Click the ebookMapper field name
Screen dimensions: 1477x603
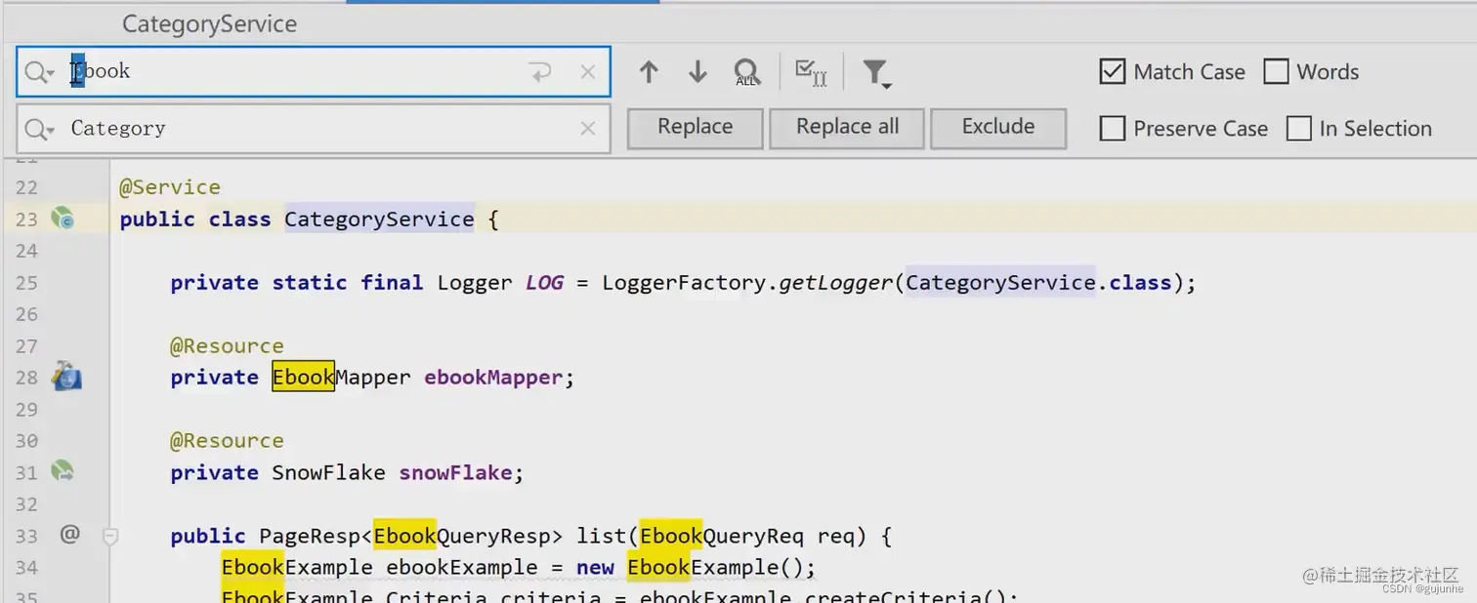(493, 377)
